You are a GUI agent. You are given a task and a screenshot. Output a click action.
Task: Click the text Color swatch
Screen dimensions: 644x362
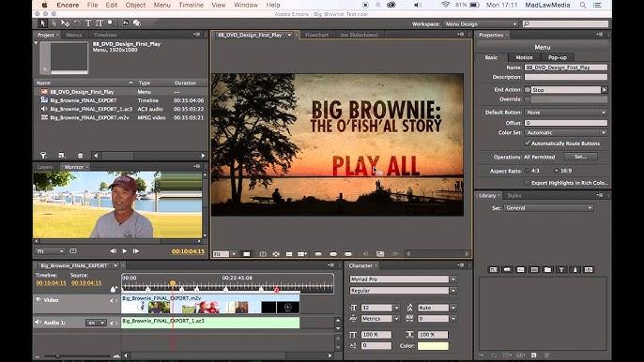(433, 345)
